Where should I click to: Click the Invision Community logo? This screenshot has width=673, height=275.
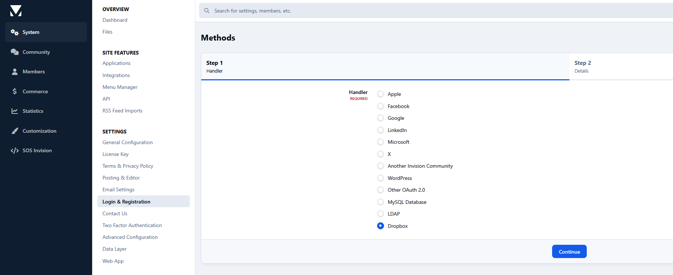16,11
